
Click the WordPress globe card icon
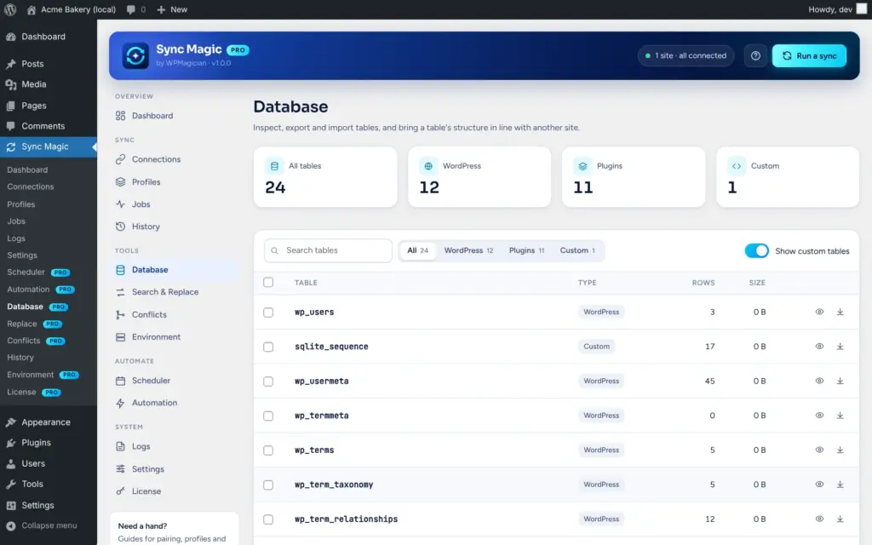(x=428, y=166)
